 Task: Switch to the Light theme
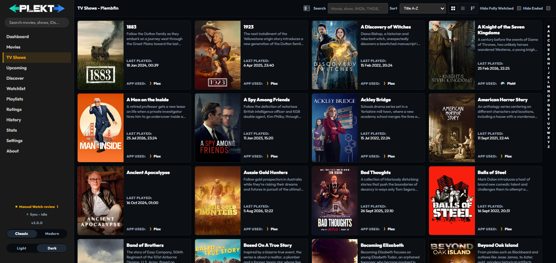(x=22, y=248)
